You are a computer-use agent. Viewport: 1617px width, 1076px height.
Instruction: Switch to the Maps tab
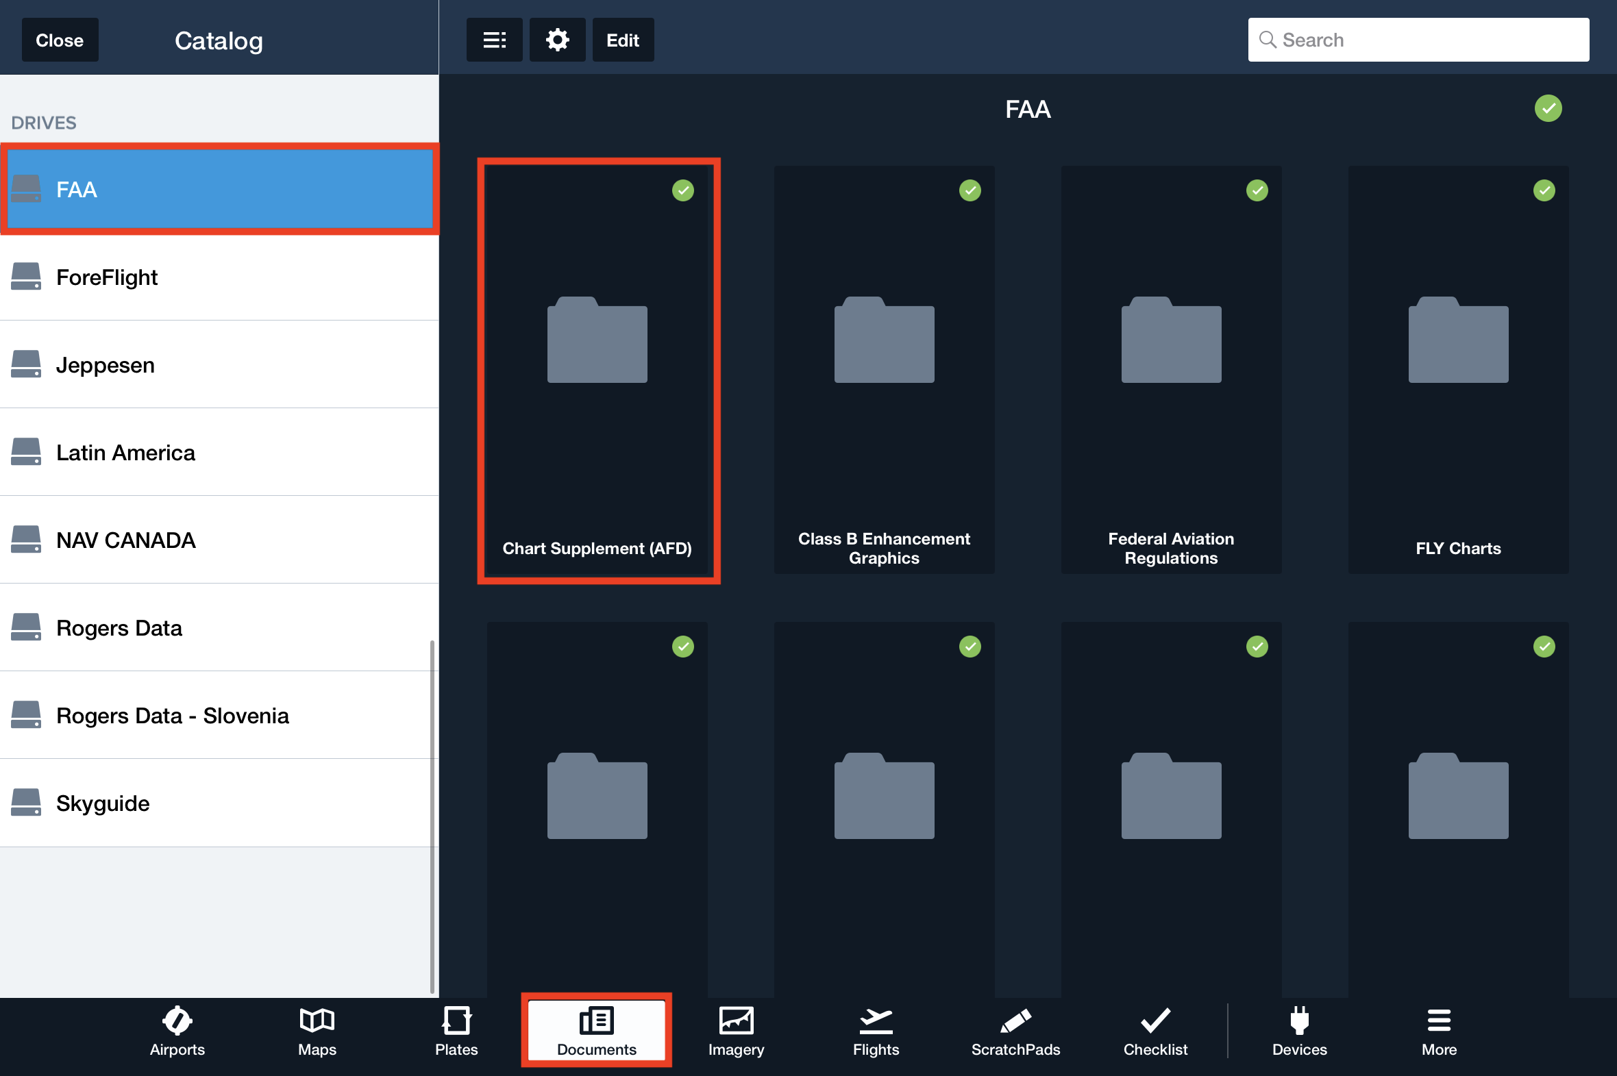point(317,1031)
